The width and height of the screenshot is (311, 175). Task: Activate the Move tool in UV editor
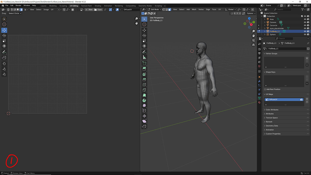coord(4,30)
